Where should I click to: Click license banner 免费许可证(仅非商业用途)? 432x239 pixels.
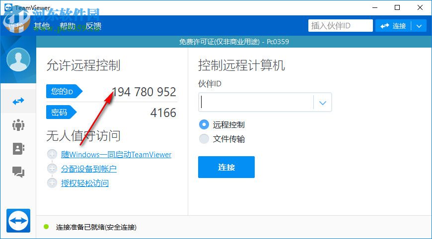click(219, 42)
